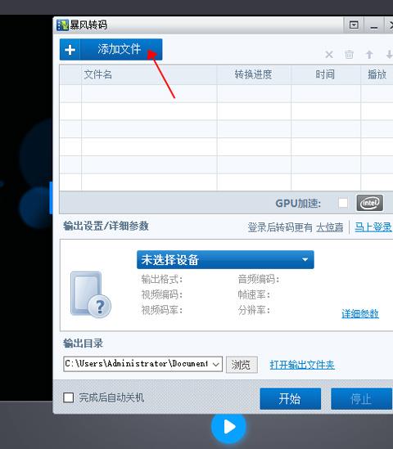Move file up with arrow icon
The image size is (393, 449).
[x=369, y=55]
